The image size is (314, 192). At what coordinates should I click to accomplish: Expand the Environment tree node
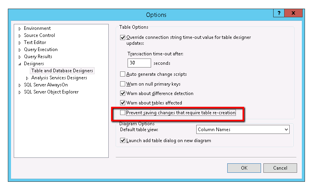20,29
